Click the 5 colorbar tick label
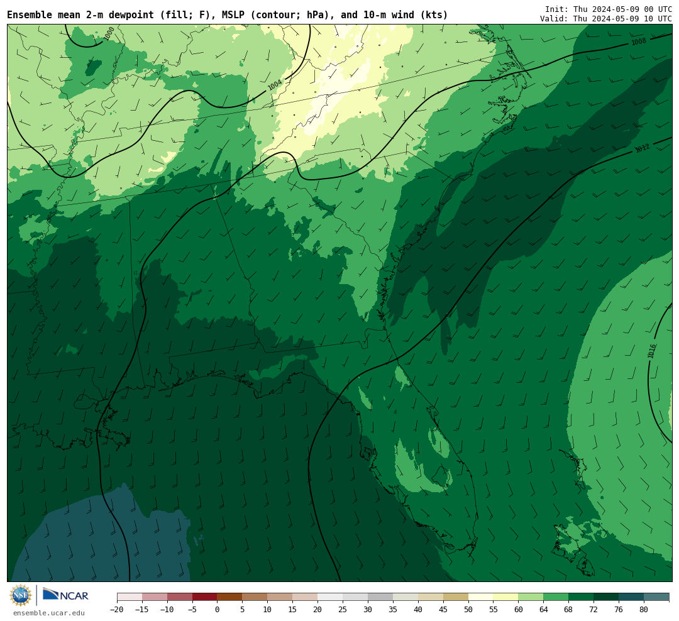 [243, 610]
